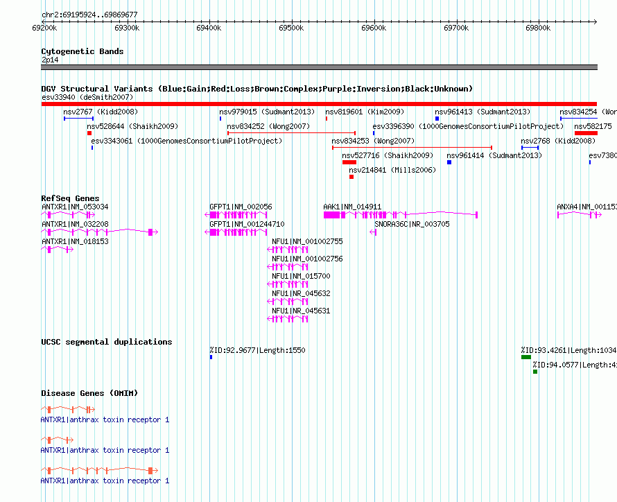The height and width of the screenshot is (502, 617).
Task: Click the NFU1|NM_001002756 transcript label
Action: click(307, 259)
